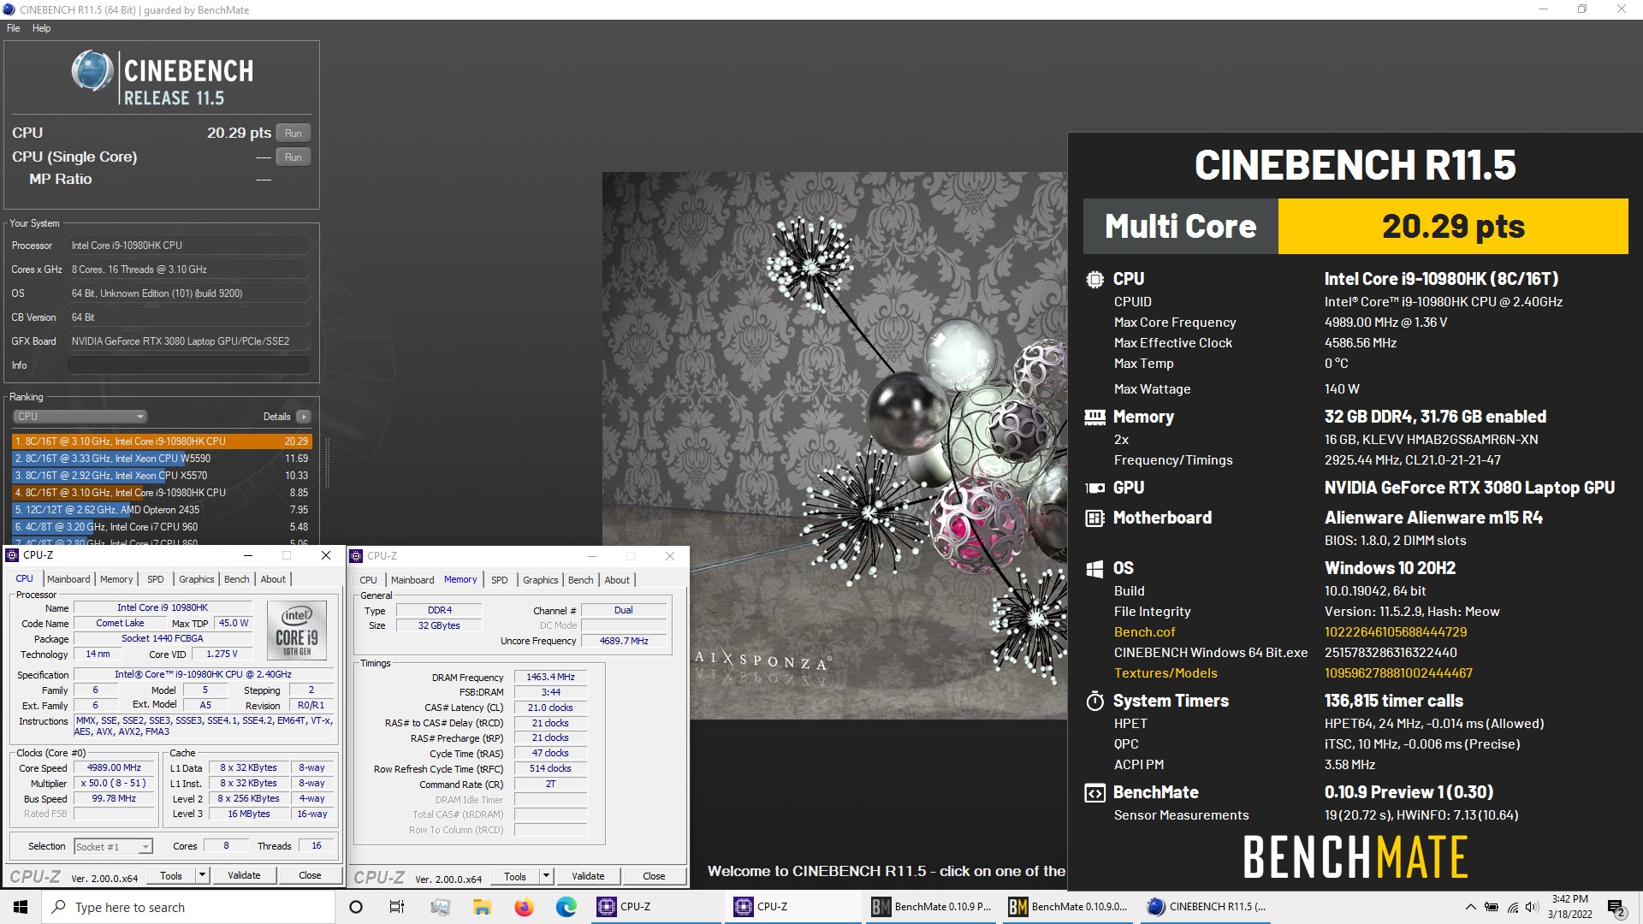The image size is (1643, 924).
Task: Click the Info input field in Your System
Action: point(189,365)
